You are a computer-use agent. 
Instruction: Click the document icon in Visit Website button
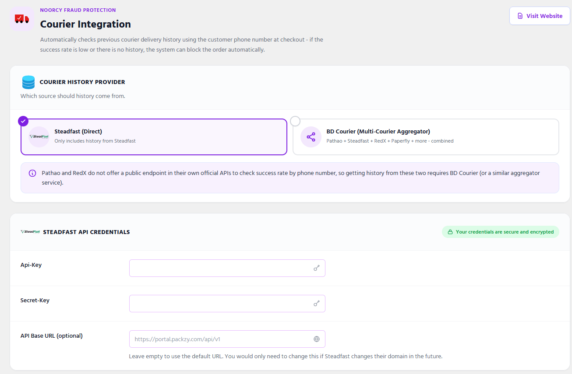pos(520,16)
